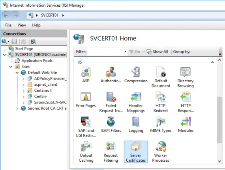This screenshot has width=225, height=170.
Task: Click the Up folder icon in Connections toolbar
Action: [x=24, y=41]
